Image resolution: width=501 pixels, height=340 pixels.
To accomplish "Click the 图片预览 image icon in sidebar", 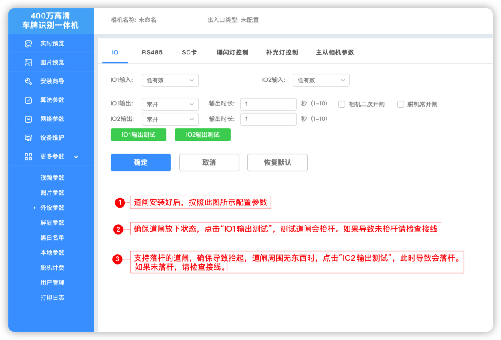I will click(x=28, y=63).
